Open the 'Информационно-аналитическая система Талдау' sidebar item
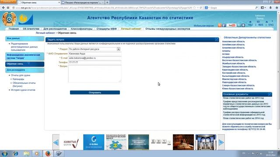280x157 pixels. [x=24, y=56]
